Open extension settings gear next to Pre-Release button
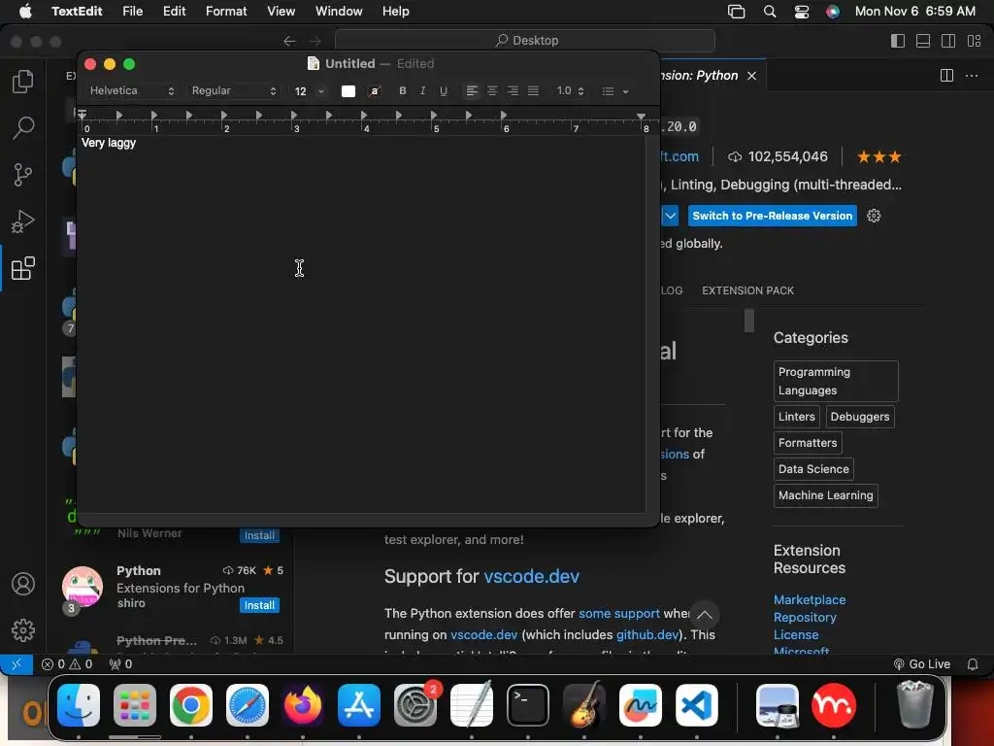The width and height of the screenshot is (994, 746). pyautogui.click(x=874, y=216)
